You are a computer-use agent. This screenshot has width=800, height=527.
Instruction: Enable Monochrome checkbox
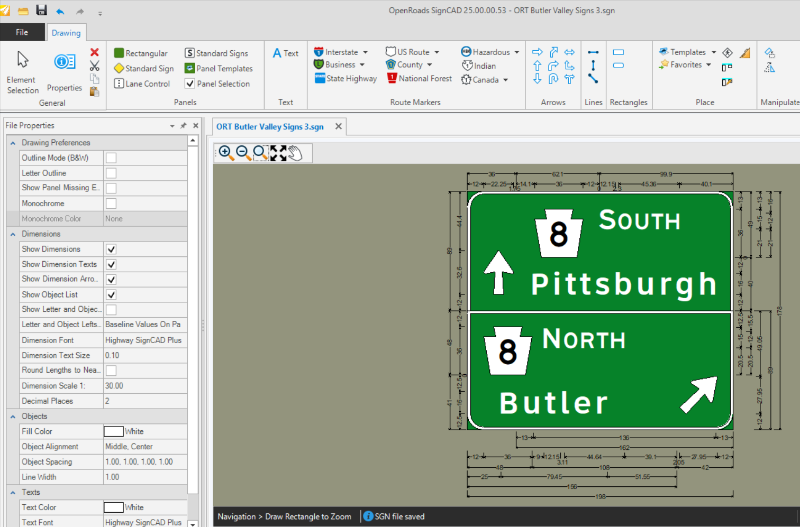111,204
